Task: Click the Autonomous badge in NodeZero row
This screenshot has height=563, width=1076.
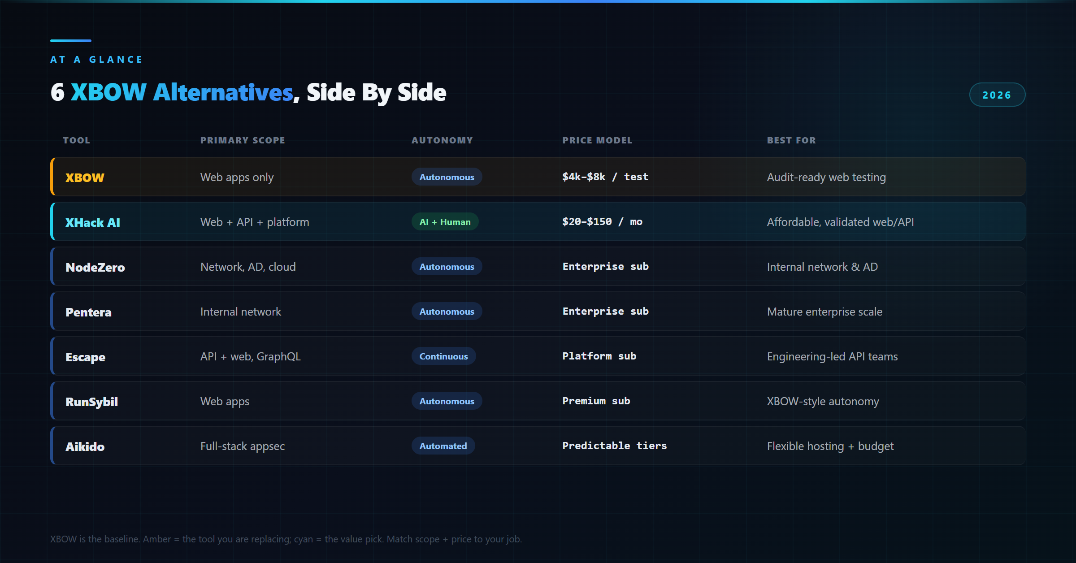Action: click(x=447, y=267)
